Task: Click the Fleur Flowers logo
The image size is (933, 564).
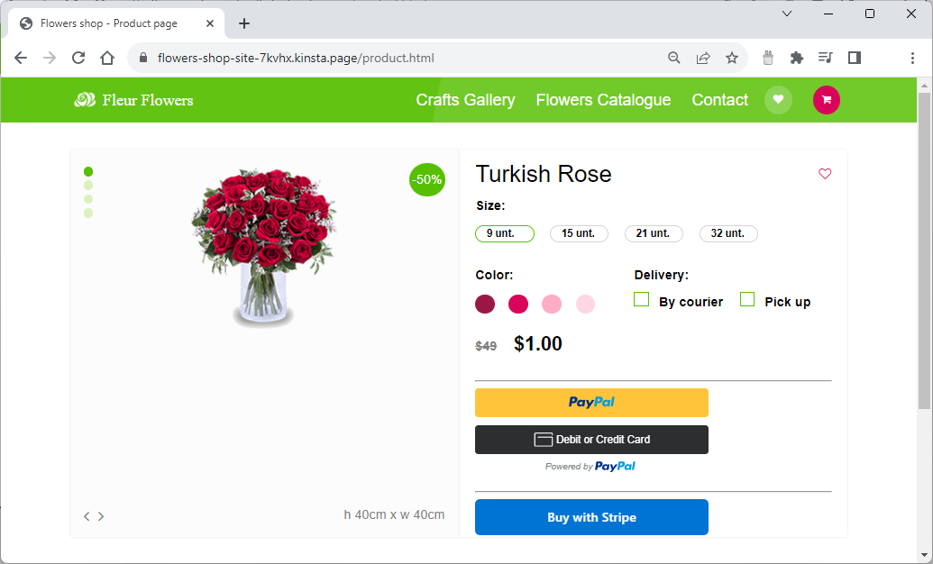Action: [x=133, y=100]
